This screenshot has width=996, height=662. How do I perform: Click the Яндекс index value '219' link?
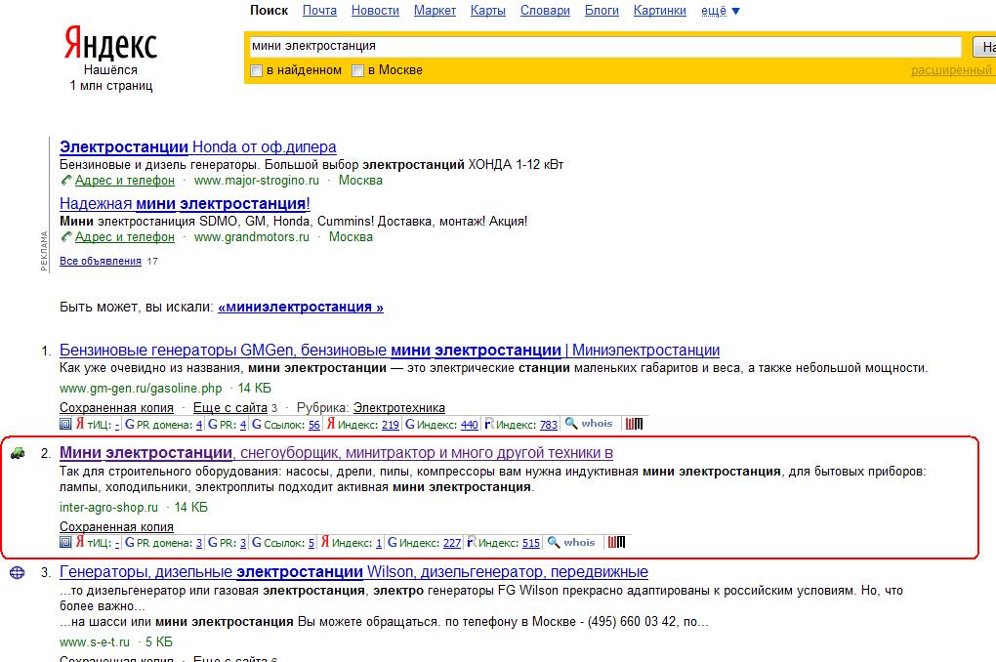point(390,425)
